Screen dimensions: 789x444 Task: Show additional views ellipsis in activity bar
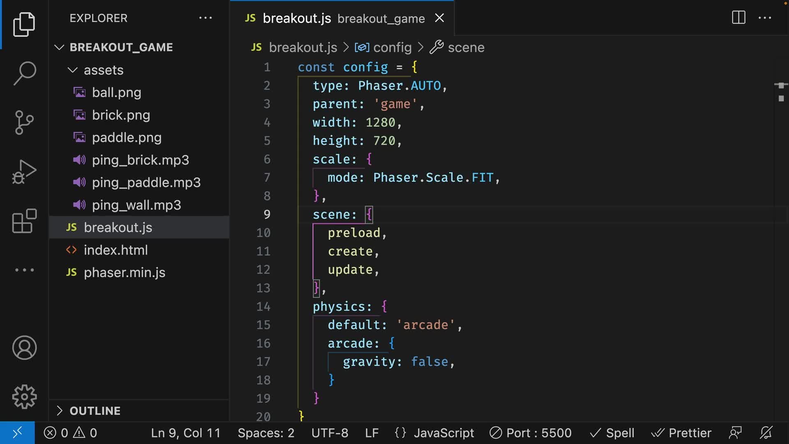24,270
